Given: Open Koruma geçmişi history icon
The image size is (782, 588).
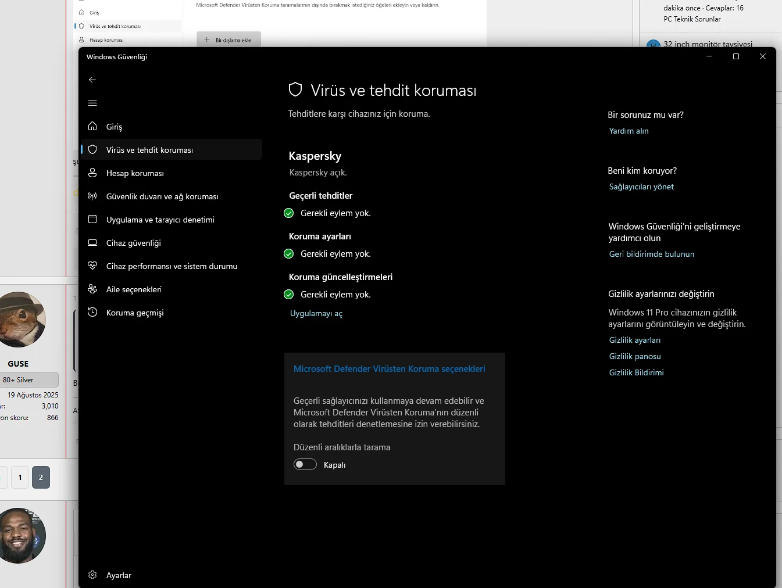Looking at the screenshot, I should tap(92, 312).
